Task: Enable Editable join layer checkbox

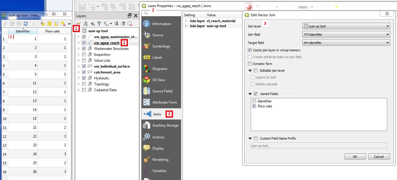Action: [x=255, y=71]
